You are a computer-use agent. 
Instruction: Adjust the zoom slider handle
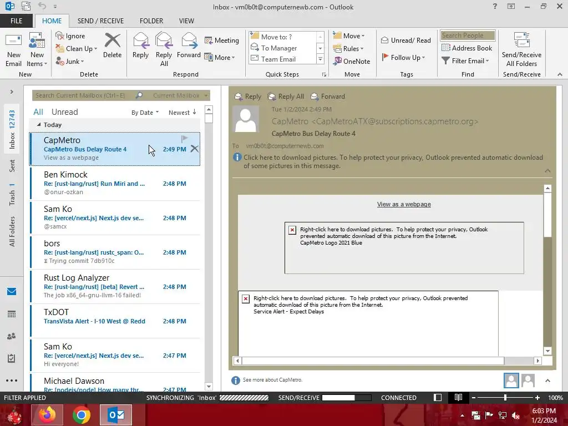505,397
